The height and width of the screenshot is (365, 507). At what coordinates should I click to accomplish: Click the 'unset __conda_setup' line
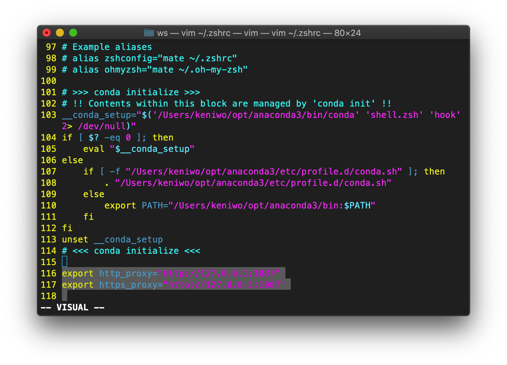112,239
